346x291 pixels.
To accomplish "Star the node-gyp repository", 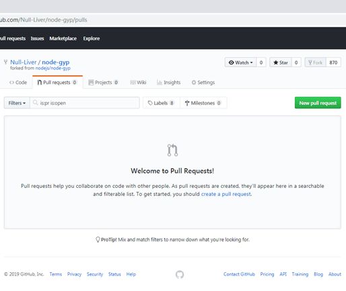I will [x=281, y=63].
